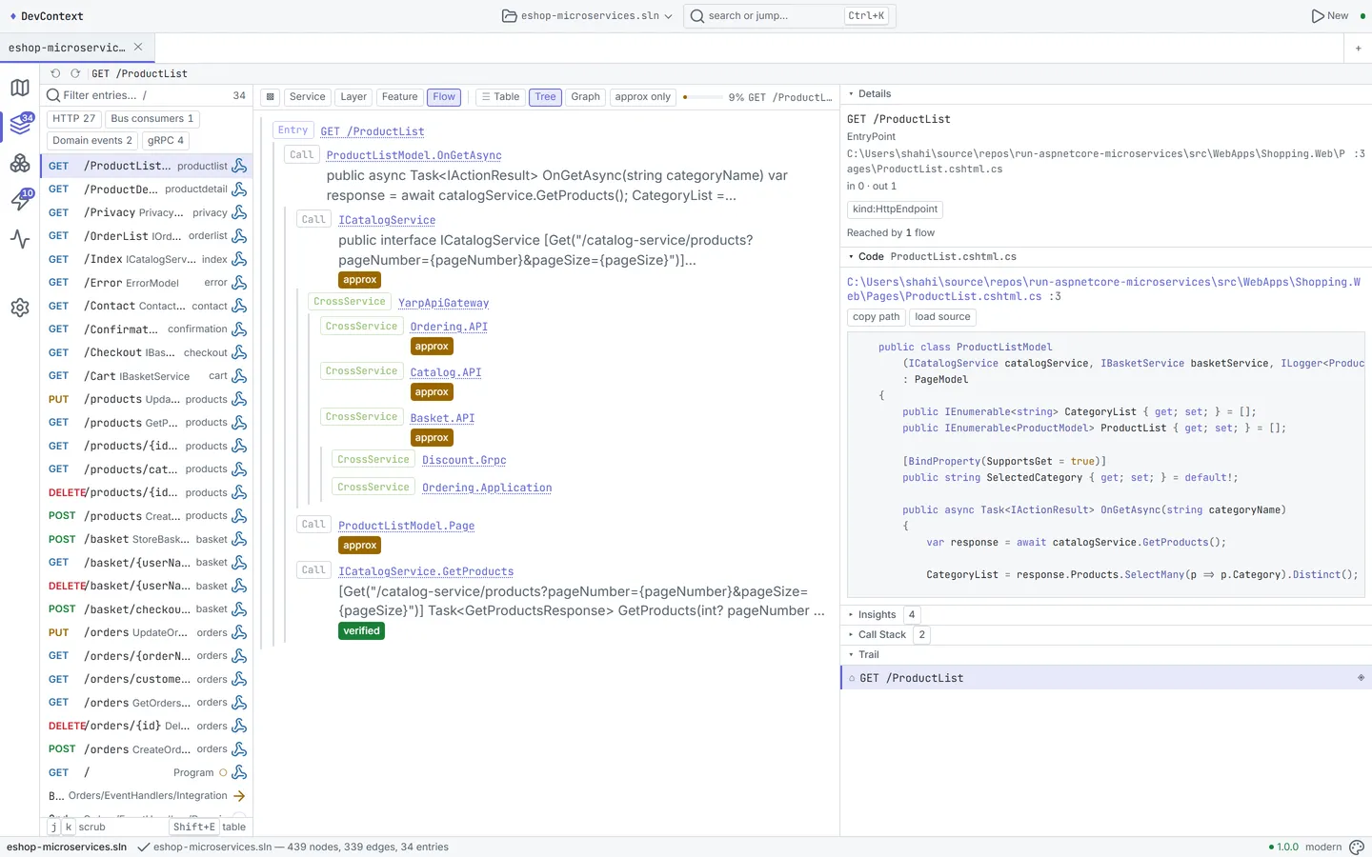Toggle the approx only filter
The width and height of the screenshot is (1372, 857).
point(643,97)
